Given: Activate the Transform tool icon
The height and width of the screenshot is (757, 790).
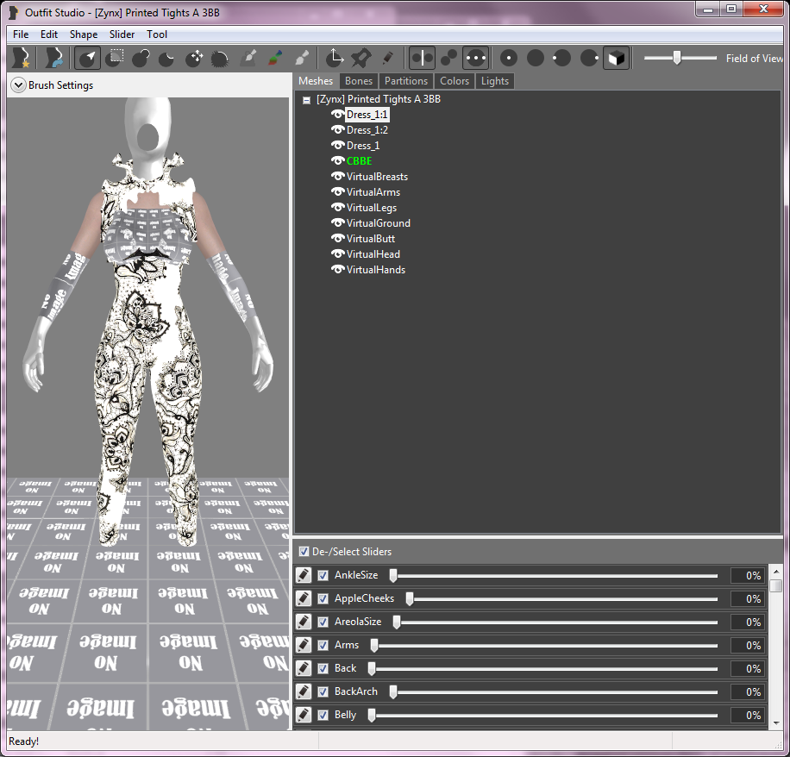Looking at the screenshot, I should (335, 58).
